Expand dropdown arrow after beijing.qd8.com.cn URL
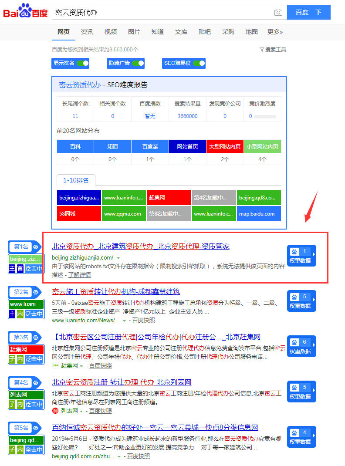 click(x=119, y=457)
